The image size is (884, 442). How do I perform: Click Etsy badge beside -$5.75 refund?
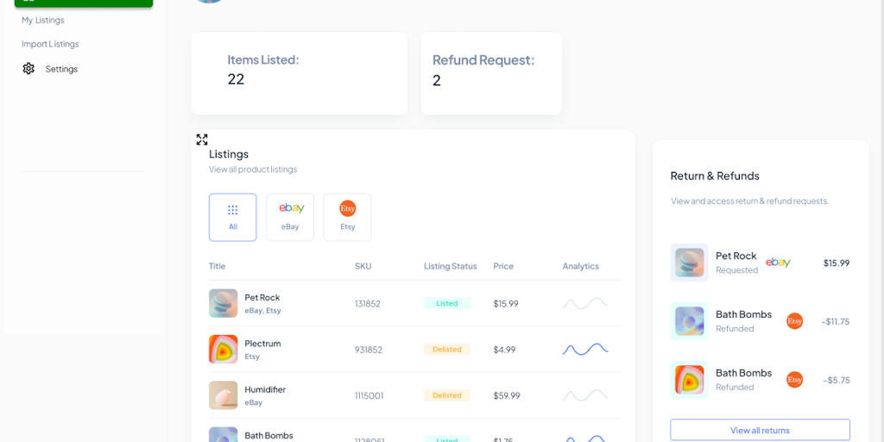(794, 380)
